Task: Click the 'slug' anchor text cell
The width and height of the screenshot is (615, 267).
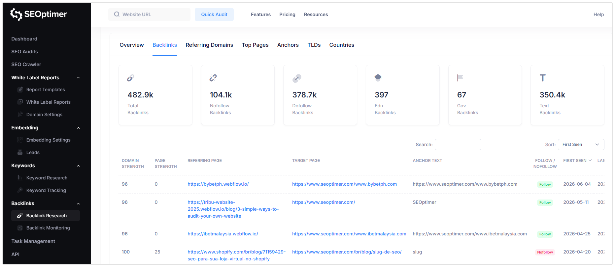Action: [x=417, y=252]
